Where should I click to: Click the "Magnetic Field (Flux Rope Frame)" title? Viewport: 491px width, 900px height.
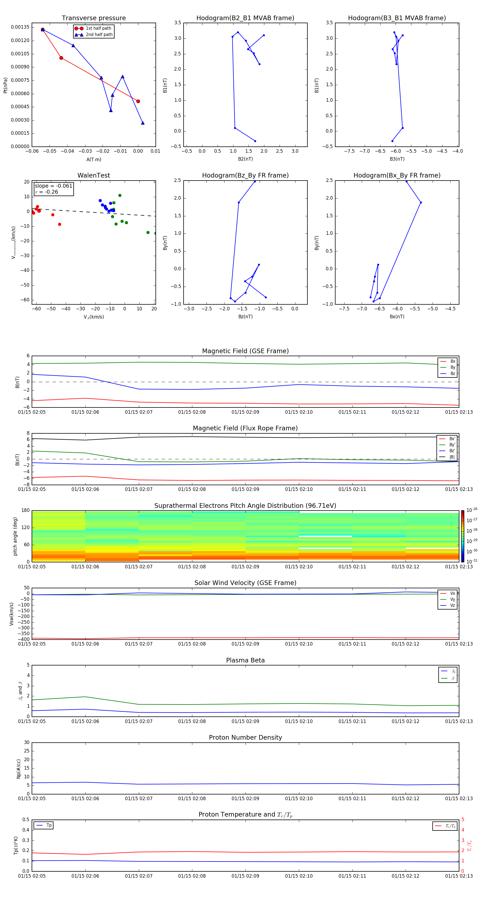coord(245,428)
